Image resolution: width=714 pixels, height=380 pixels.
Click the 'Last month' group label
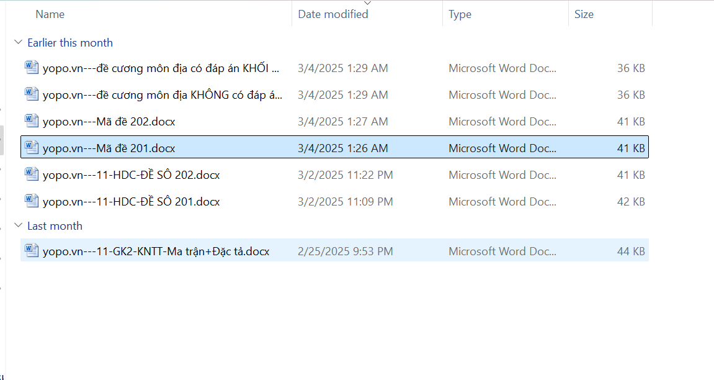(x=55, y=226)
